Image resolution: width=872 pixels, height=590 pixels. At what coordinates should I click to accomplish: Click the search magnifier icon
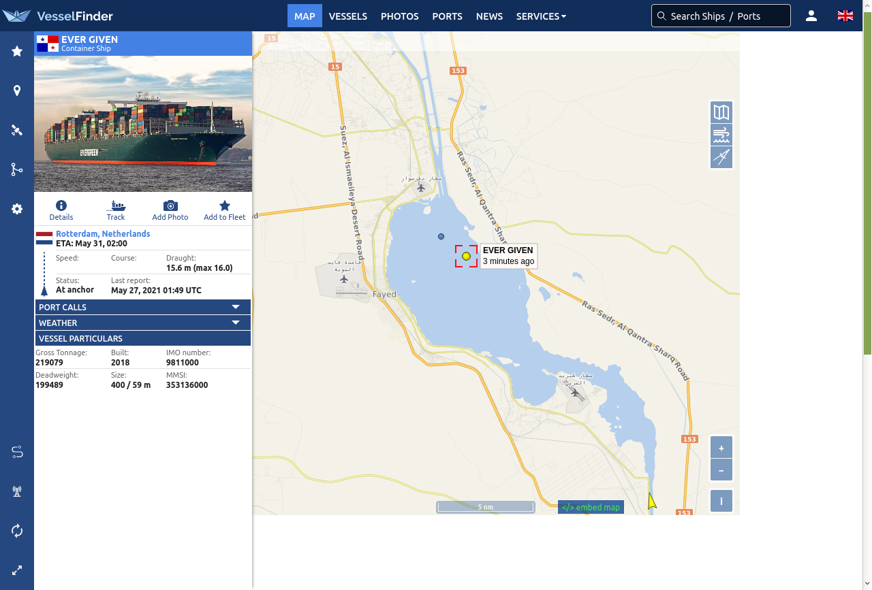click(661, 16)
